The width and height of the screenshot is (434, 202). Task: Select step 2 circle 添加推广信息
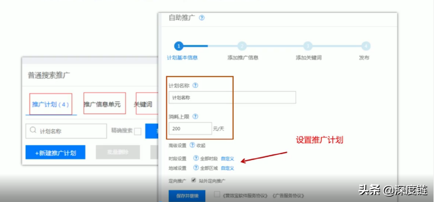(242, 46)
